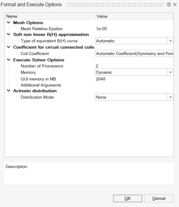179x207 pixels.
Task: Click the Value column header
Action: click(x=134, y=16)
